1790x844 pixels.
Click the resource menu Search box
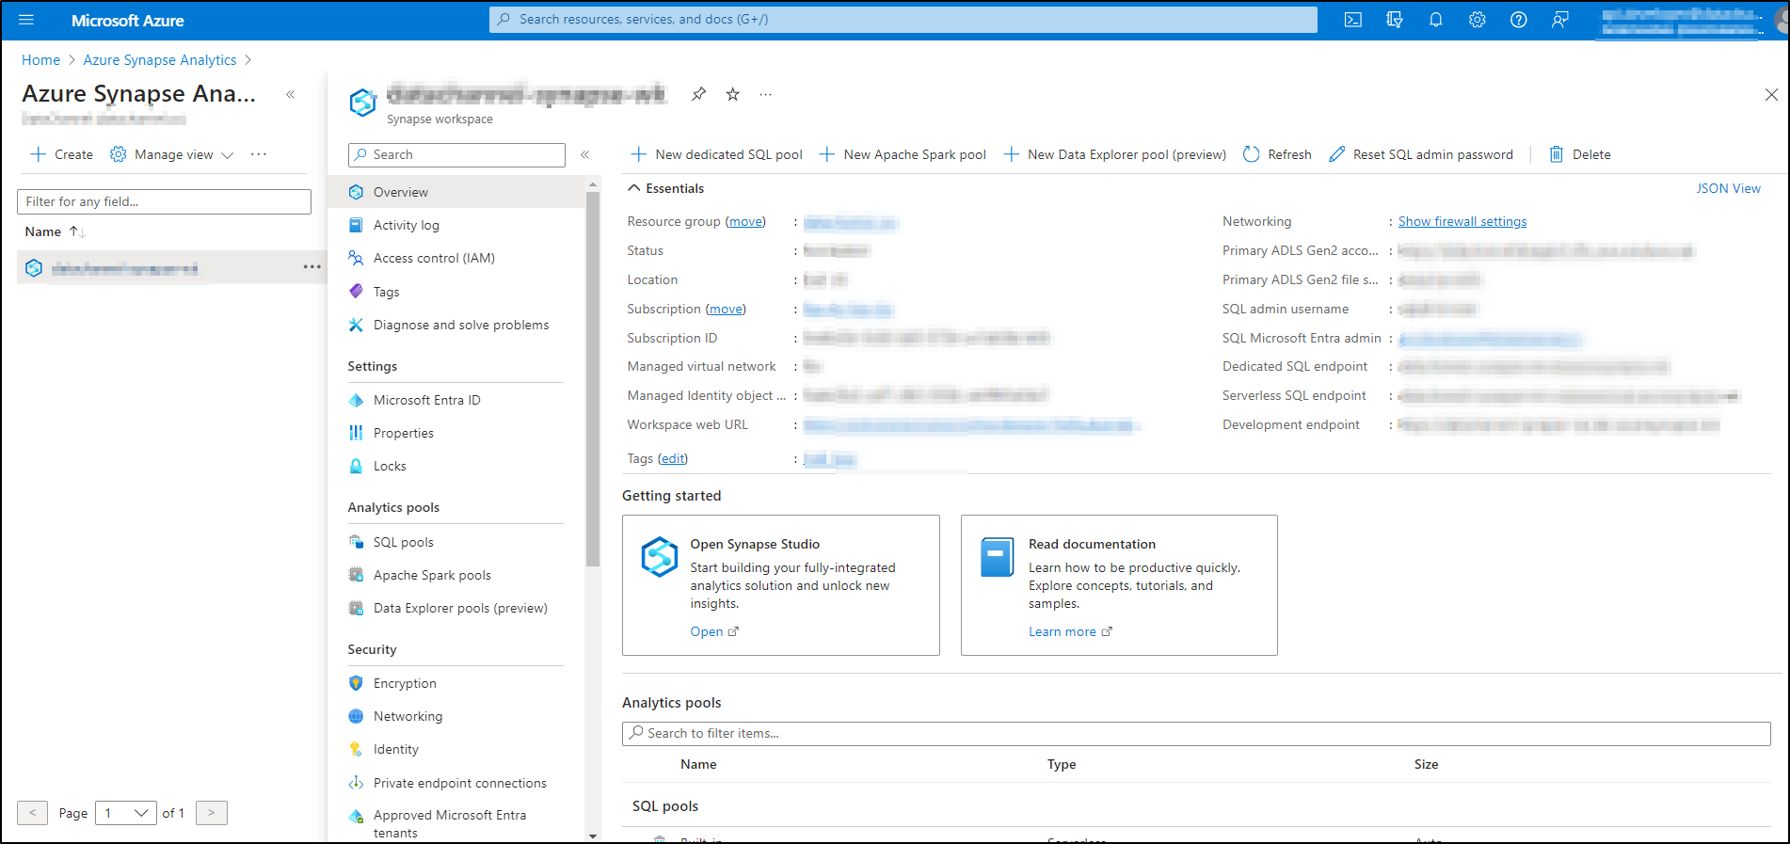coord(456,154)
